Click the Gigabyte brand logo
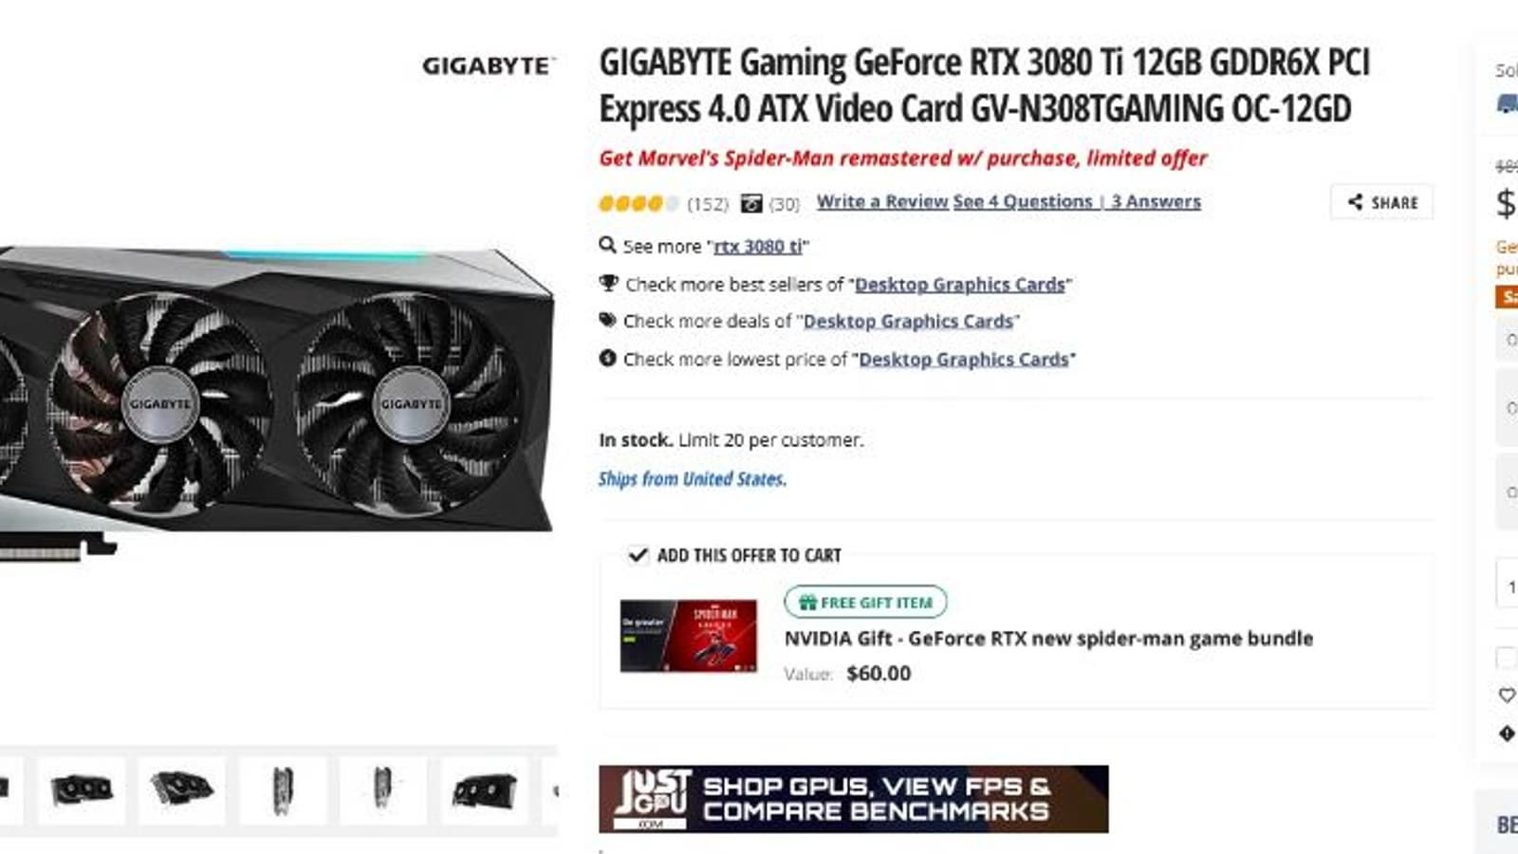 (488, 65)
